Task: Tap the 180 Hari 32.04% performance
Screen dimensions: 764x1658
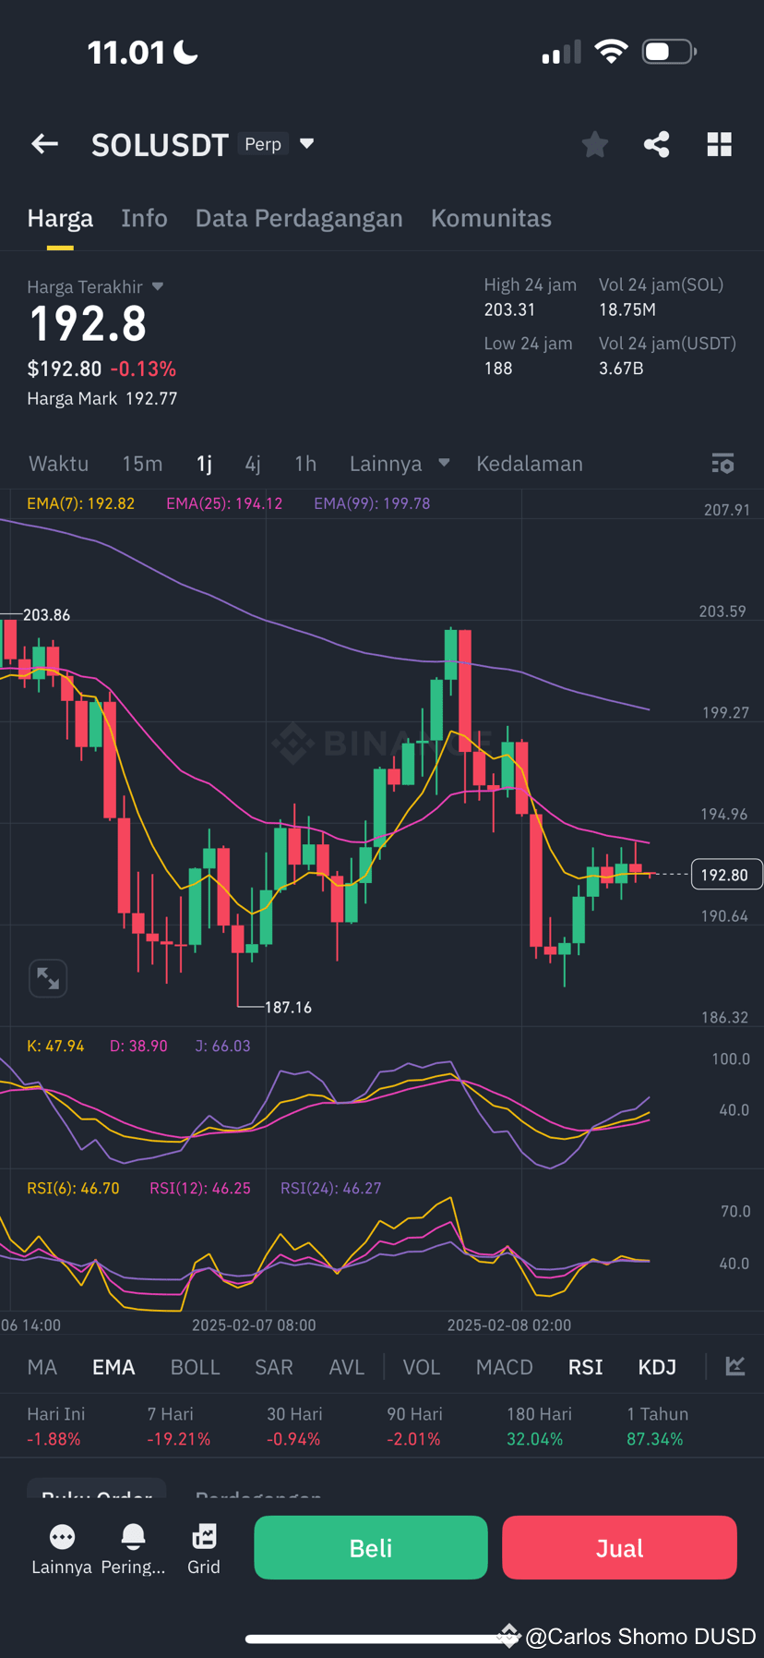Action: point(539,1426)
